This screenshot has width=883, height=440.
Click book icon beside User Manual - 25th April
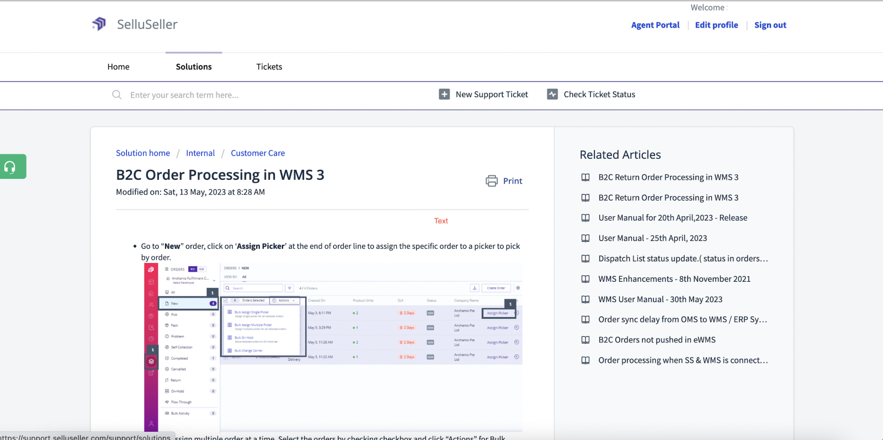point(586,238)
